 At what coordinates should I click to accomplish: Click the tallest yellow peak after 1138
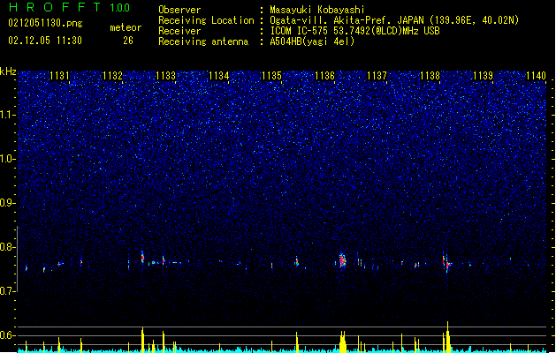[x=448, y=337]
